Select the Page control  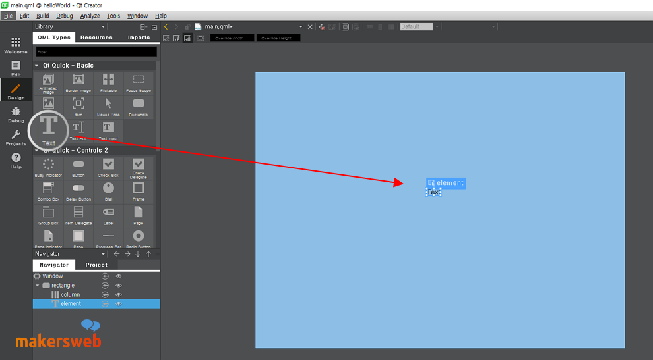[x=139, y=216]
